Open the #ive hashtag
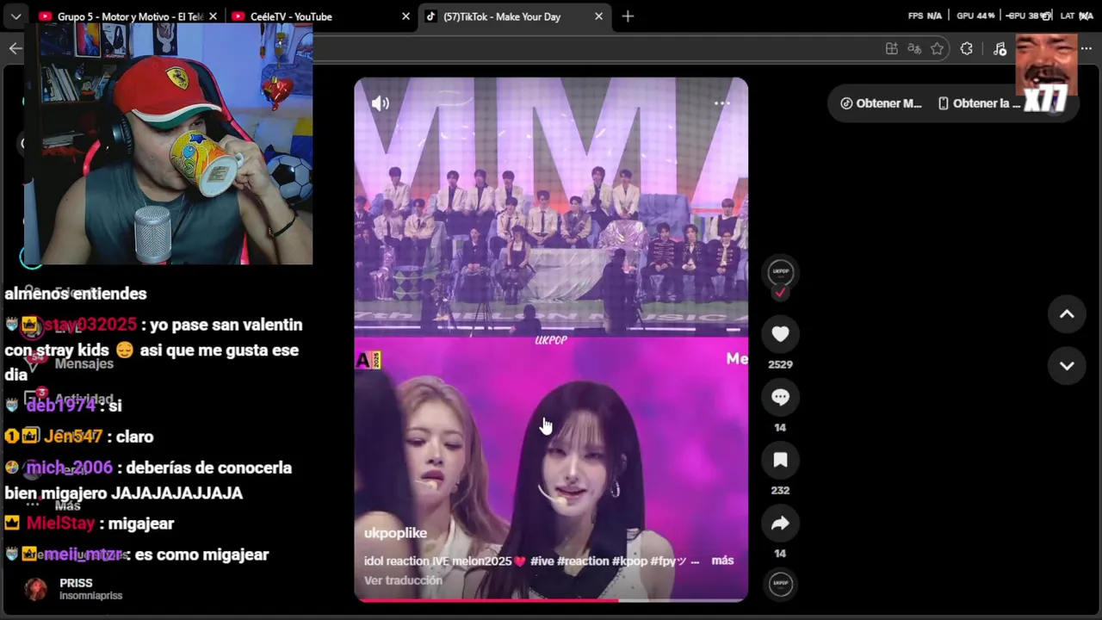This screenshot has height=620, width=1102. click(542, 561)
